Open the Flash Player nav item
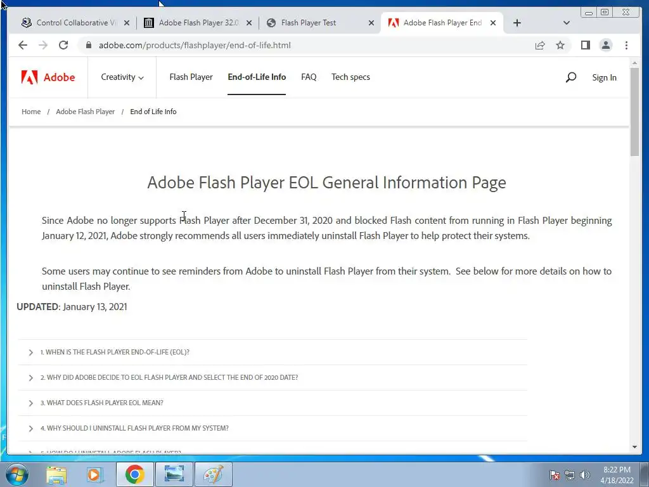The height and width of the screenshot is (487, 649). [191, 77]
